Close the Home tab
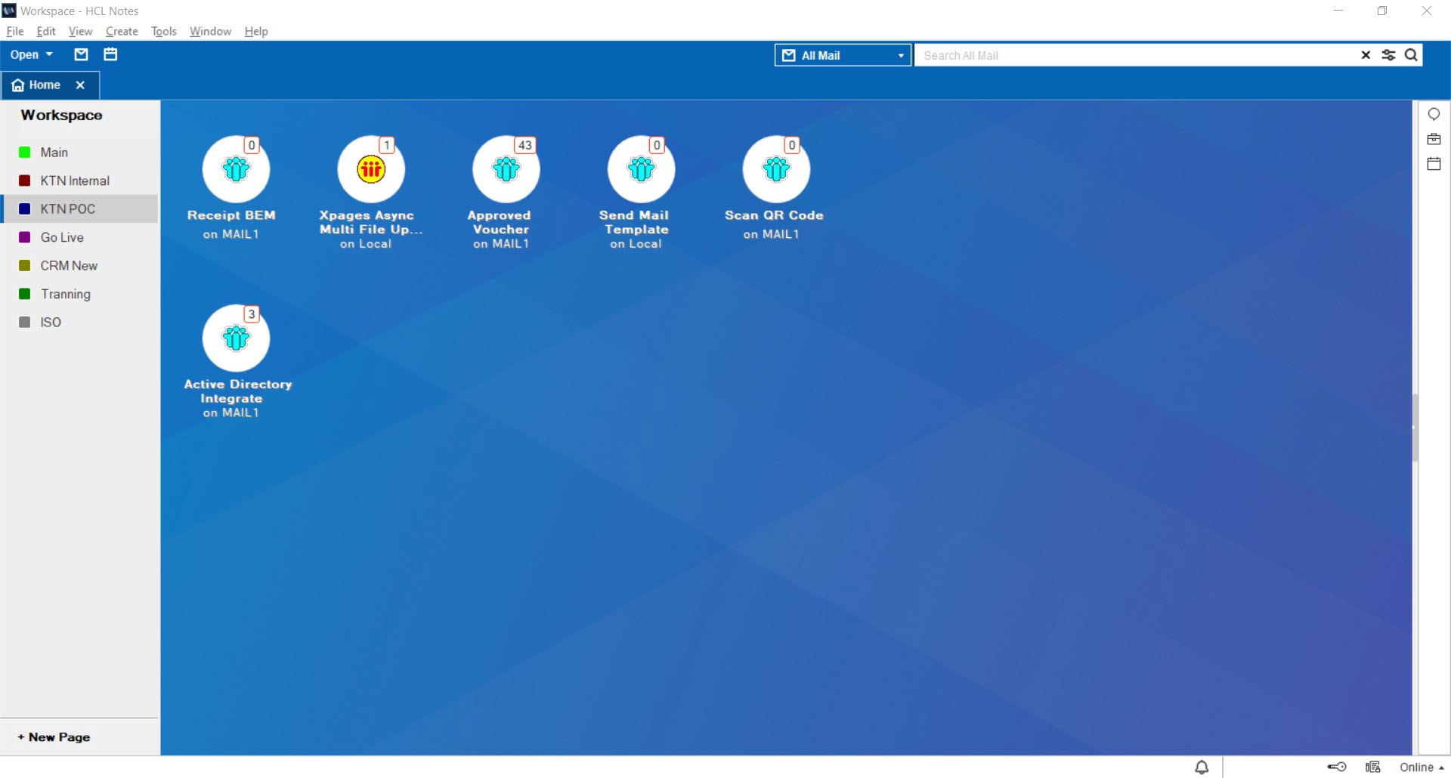Image resolution: width=1451 pixels, height=778 pixels. click(x=80, y=85)
